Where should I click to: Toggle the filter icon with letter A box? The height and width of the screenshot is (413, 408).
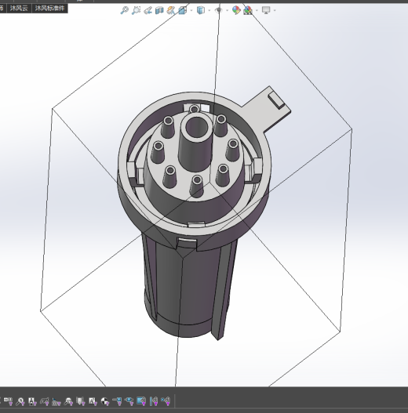pyautogui.click(x=32, y=401)
